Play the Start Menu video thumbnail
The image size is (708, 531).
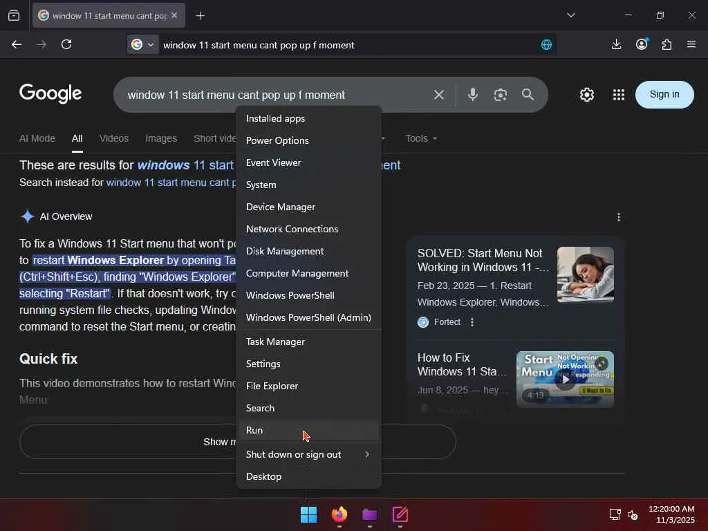point(565,380)
